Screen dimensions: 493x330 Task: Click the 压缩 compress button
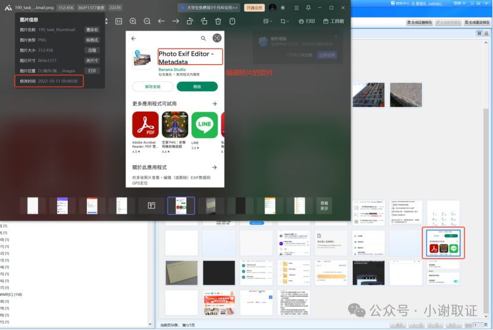[92, 50]
